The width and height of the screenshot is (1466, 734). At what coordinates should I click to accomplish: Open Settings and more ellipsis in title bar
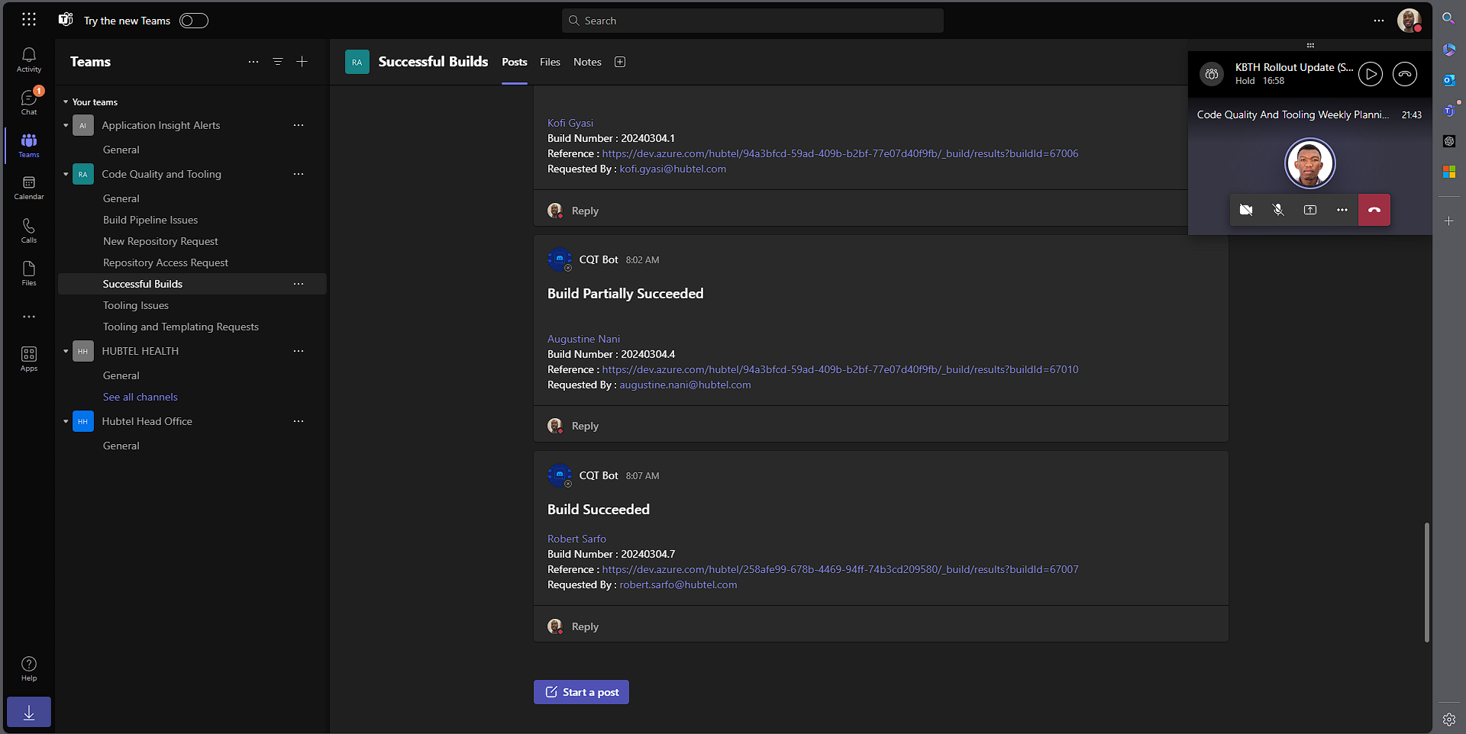(1379, 21)
